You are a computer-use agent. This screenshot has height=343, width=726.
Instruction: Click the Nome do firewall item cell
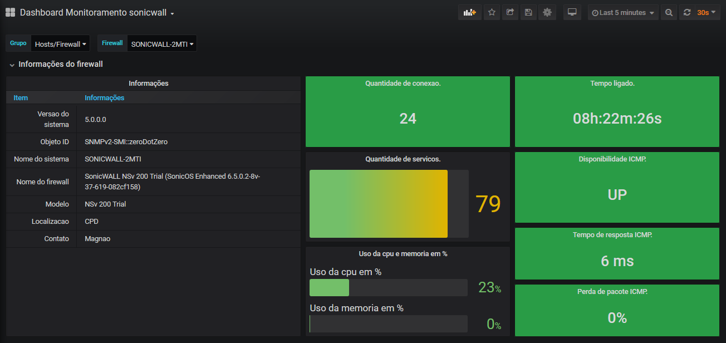click(x=42, y=182)
